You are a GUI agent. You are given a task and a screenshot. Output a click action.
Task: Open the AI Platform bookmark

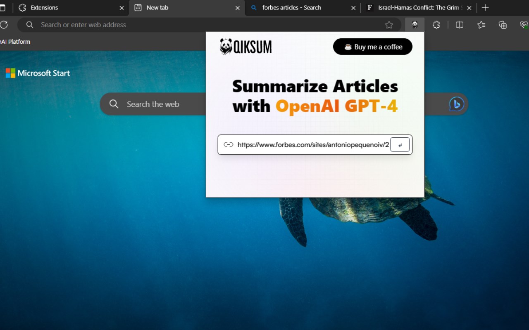15,42
